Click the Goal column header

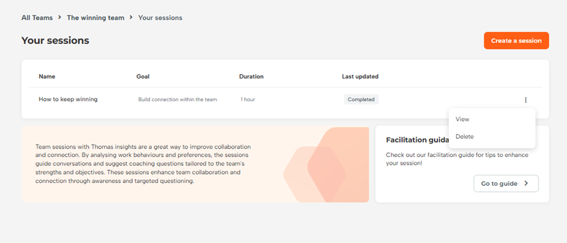pos(142,76)
